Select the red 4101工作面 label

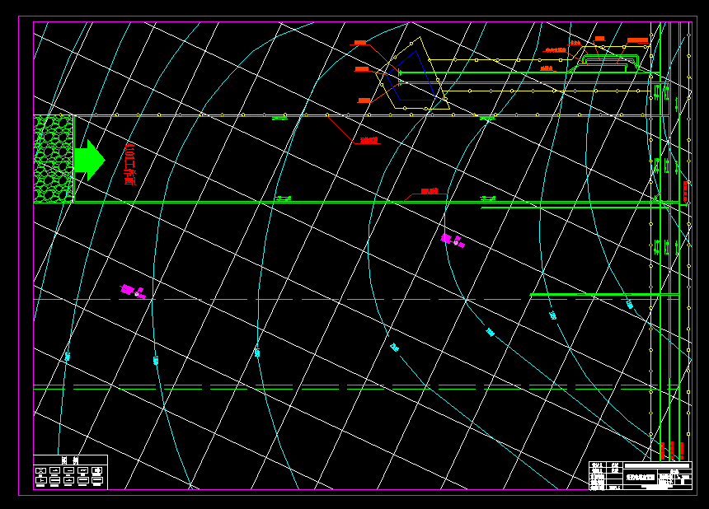(x=129, y=165)
